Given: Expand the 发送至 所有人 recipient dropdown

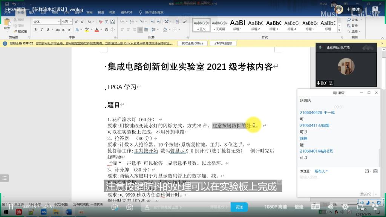Looking at the screenshot, I should [321, 171].
